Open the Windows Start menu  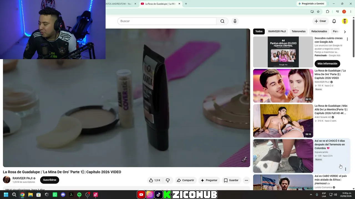click(6, 195)
